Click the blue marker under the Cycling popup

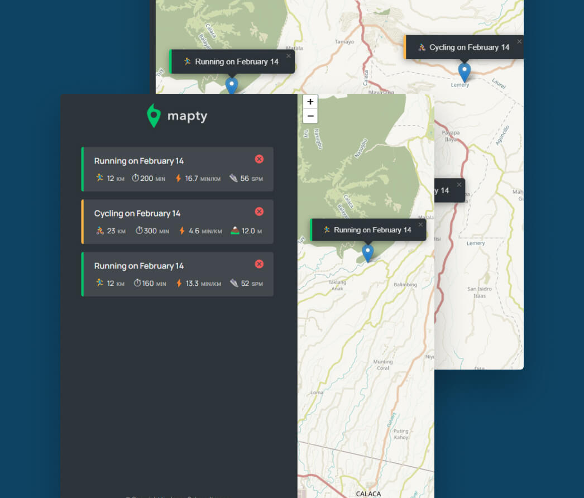465,72
